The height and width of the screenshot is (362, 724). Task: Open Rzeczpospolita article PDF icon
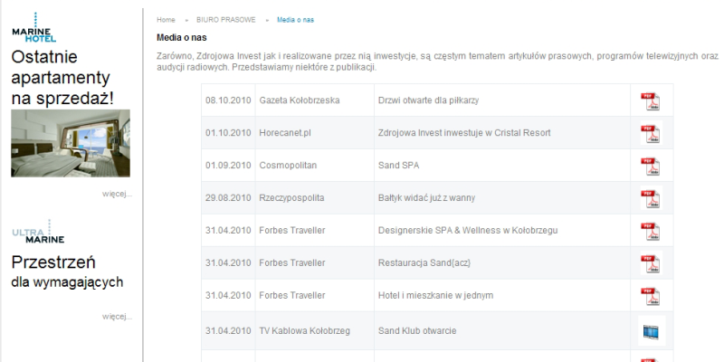(x=651, y=198)
